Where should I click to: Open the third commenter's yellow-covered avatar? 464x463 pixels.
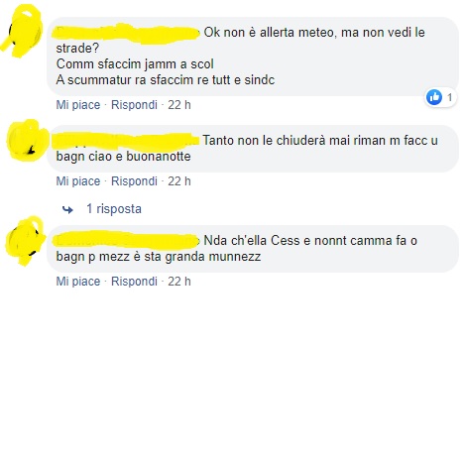pyautogui.click(x=25, y=240)
